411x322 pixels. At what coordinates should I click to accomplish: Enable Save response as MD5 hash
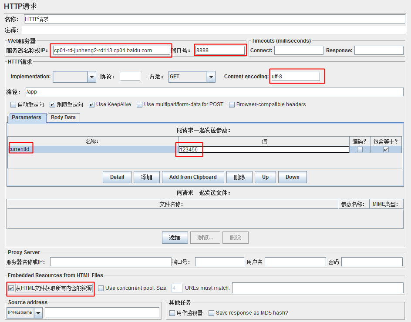[212, 313]
